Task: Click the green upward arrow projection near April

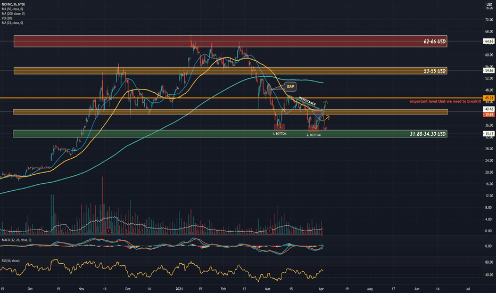Action: pyautogui.click(x=325, y=106)
